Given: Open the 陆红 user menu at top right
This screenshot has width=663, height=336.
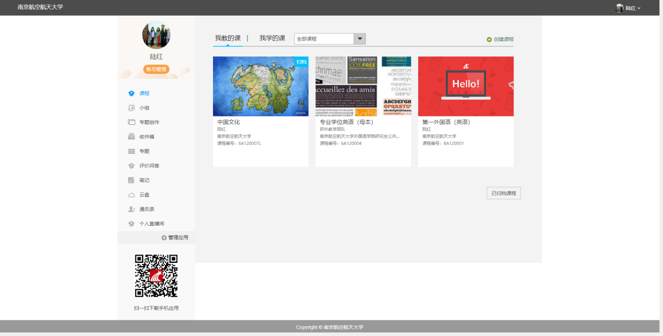Looking at the screenshot, I should coord(628,8).
